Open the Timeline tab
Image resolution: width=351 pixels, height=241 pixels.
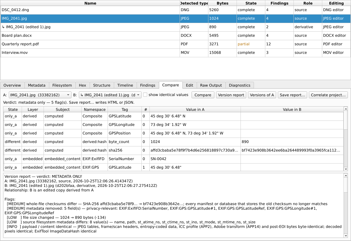pyautogui.click(x=125, y=85)
